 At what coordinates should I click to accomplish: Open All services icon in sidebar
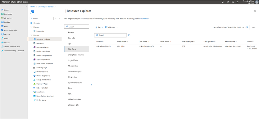pos(2,18)
